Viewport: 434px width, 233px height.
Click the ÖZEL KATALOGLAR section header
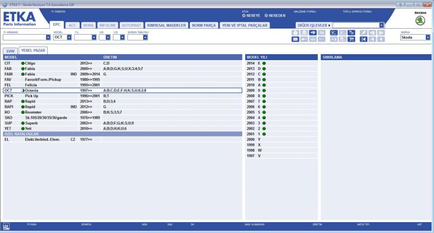(123, 134)
